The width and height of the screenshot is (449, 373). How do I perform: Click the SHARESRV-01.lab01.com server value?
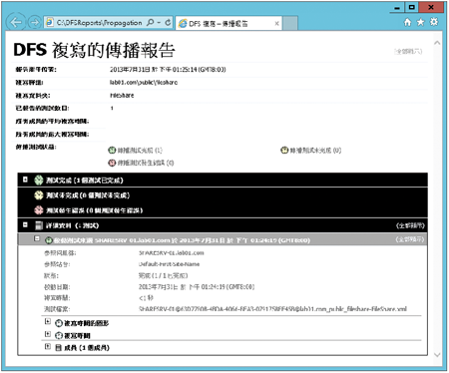[x=172, y=253]
